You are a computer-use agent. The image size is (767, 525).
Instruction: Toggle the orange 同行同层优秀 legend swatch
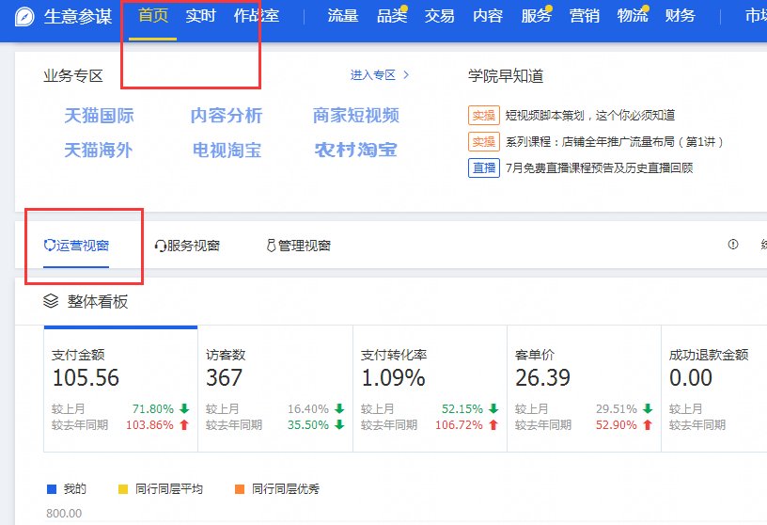click(x=240, y=488)
